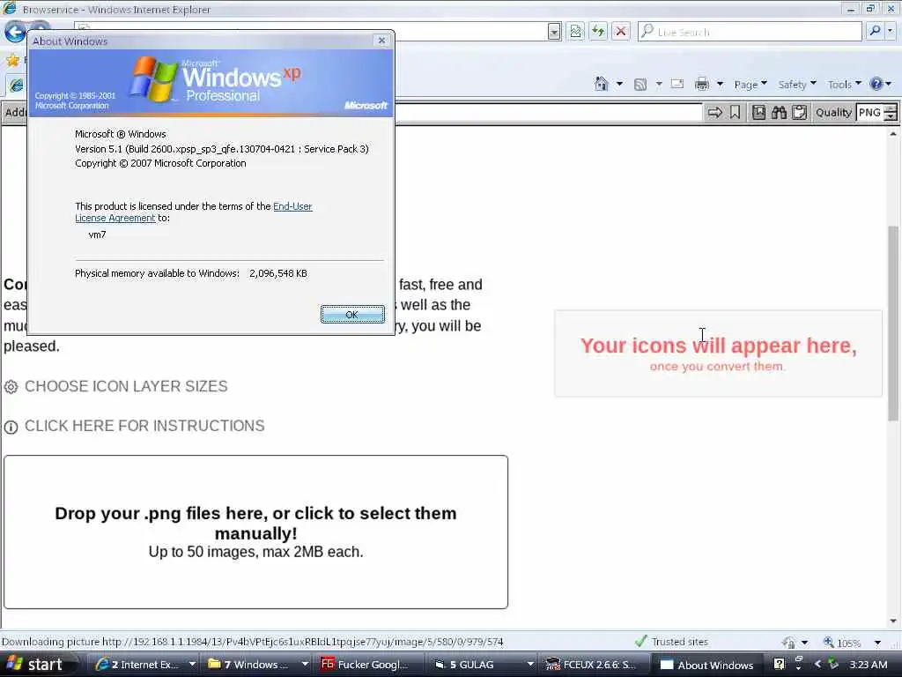Click the Favorites star icon
The width and height of the screenshot is (902, 677).
pos(12,60)
